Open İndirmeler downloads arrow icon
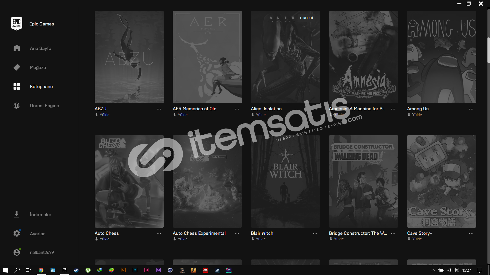The image size is (490, 275). [17, 214]
